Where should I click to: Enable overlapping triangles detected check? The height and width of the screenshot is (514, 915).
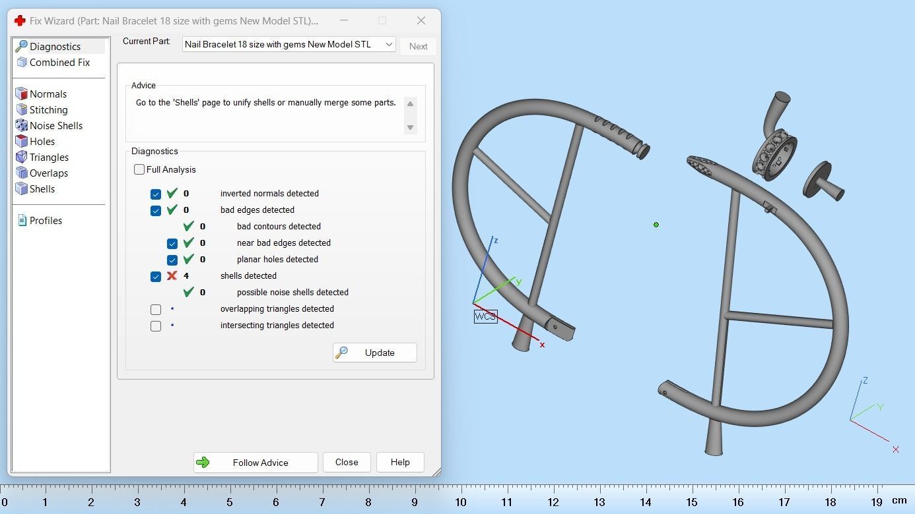[156, 309]
